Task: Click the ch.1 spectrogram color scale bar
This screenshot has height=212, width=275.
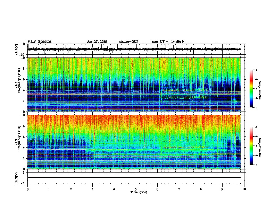Action: (251, 89)
